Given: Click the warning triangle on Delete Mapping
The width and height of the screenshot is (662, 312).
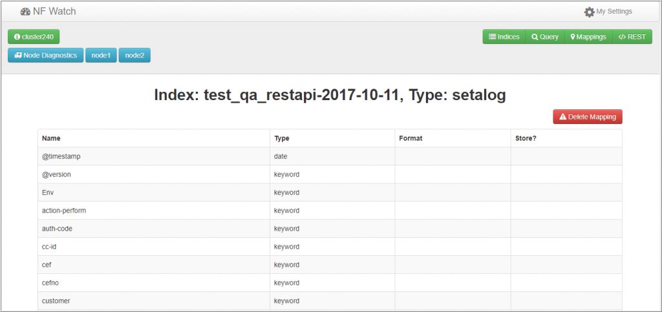Looking at the screenshot, I should (563, 117).
